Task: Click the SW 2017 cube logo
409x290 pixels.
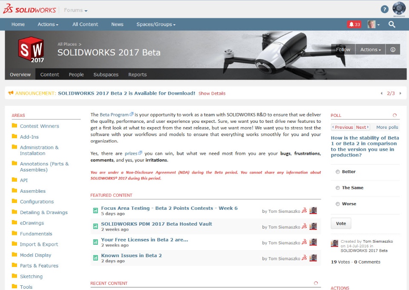Action: tap(31, 49)
